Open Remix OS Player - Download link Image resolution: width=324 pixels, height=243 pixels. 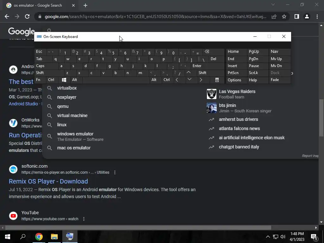(48, 181)
